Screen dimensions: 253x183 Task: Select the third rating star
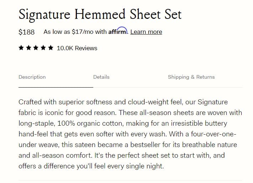point(36,48)
